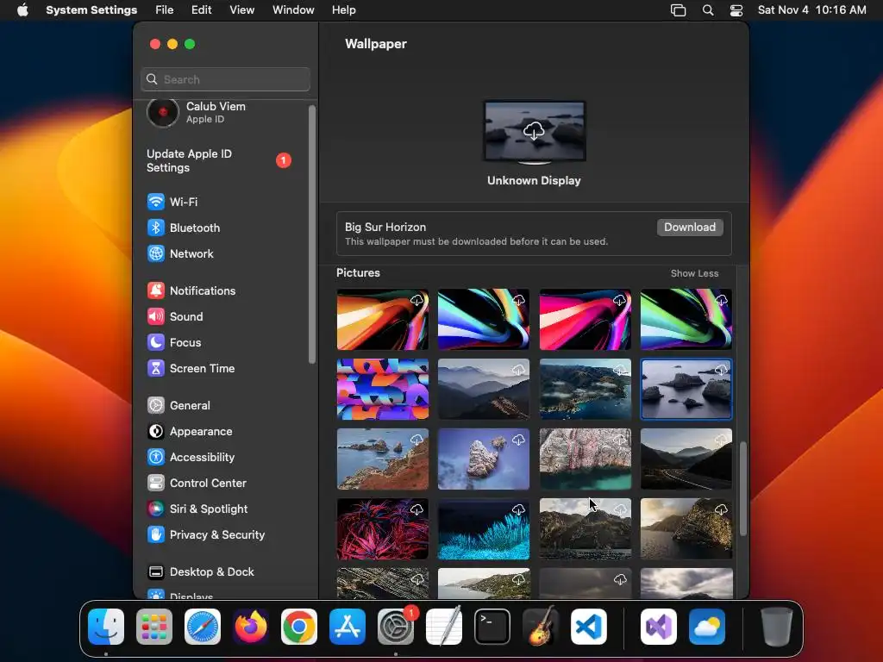Image resolution: width=883 pixels, height=662 pixels.
Task: Open the View menu
Action: 242,10
